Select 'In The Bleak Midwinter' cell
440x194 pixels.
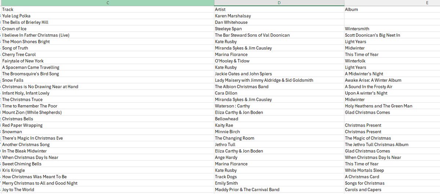(x=108, y=151)
